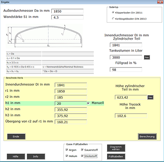Open the Info button
The height and width of the screenshot is (162, 164).
[x=36, y=157]
